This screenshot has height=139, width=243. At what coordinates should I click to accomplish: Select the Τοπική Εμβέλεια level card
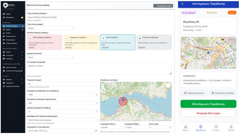[118, 42]
